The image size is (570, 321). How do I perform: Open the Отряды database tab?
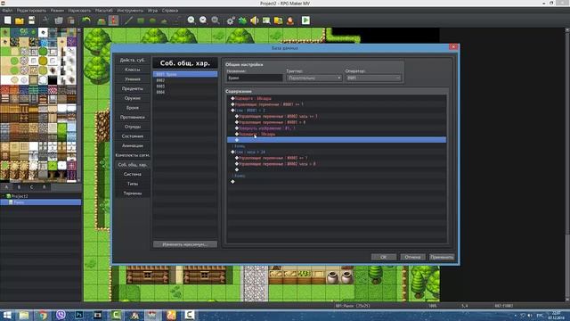[x=133, y=127]
